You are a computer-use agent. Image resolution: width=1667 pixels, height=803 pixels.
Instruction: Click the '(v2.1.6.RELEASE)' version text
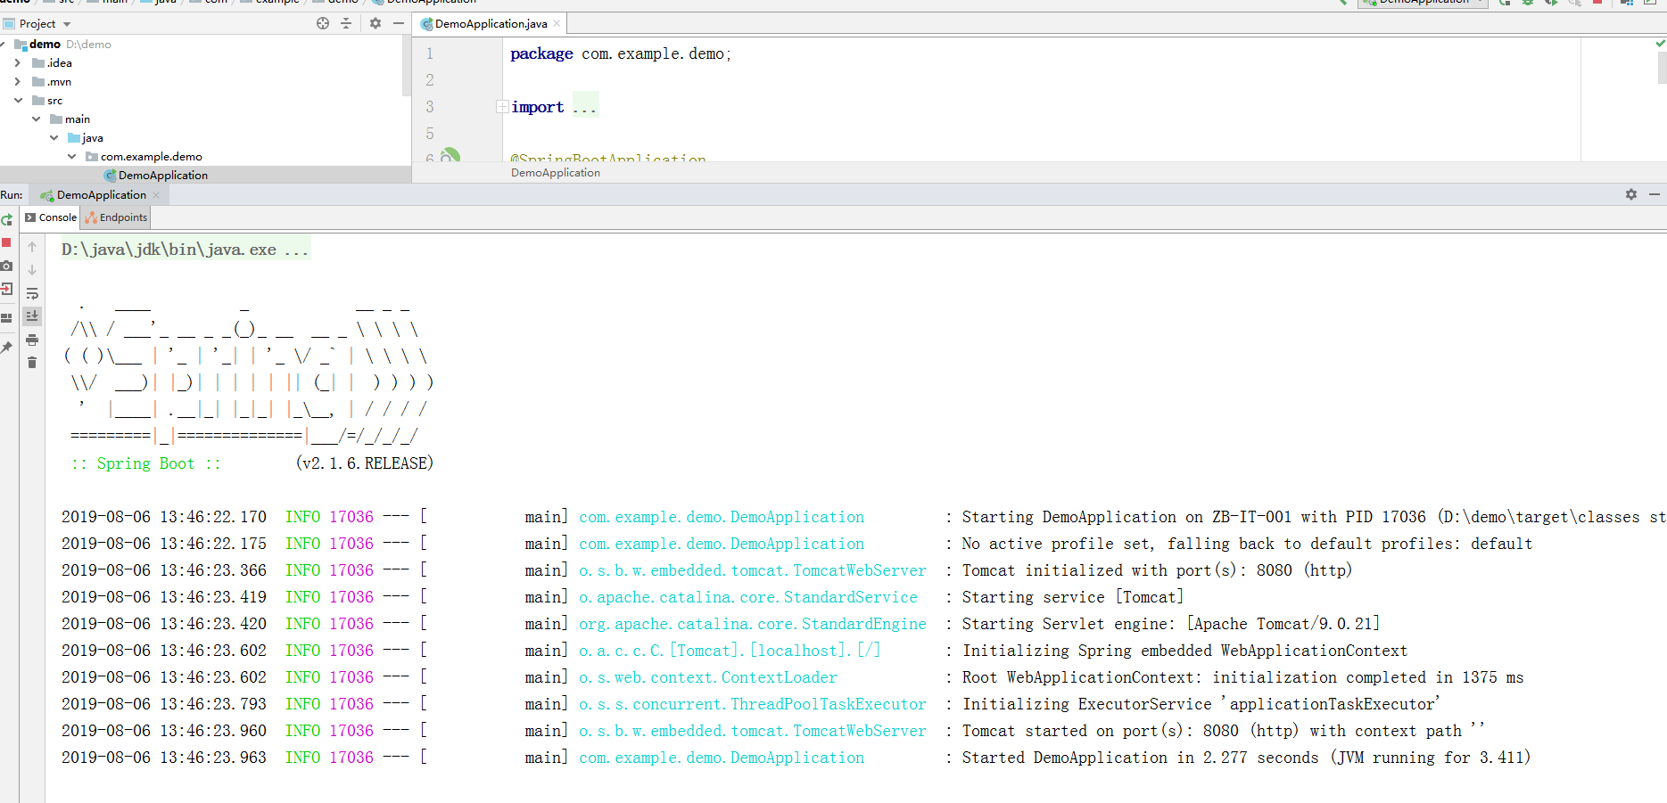(x=365, y=463)
